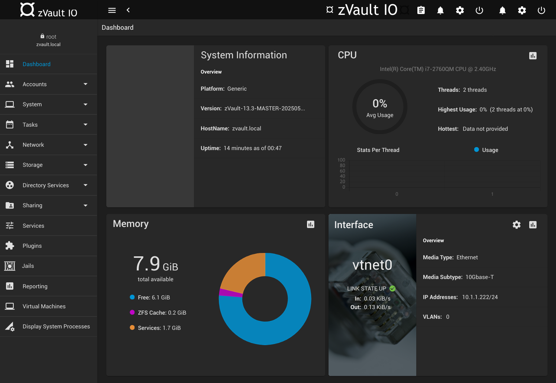Expand the Storage menu arrow
Image resolution: width=556 pixels, height=383 pixels.
[x=85, y=165]
